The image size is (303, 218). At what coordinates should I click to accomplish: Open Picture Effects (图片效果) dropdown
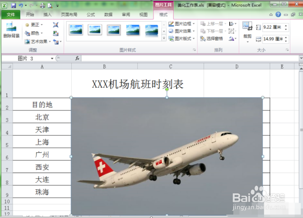click(x=181, y=31)
